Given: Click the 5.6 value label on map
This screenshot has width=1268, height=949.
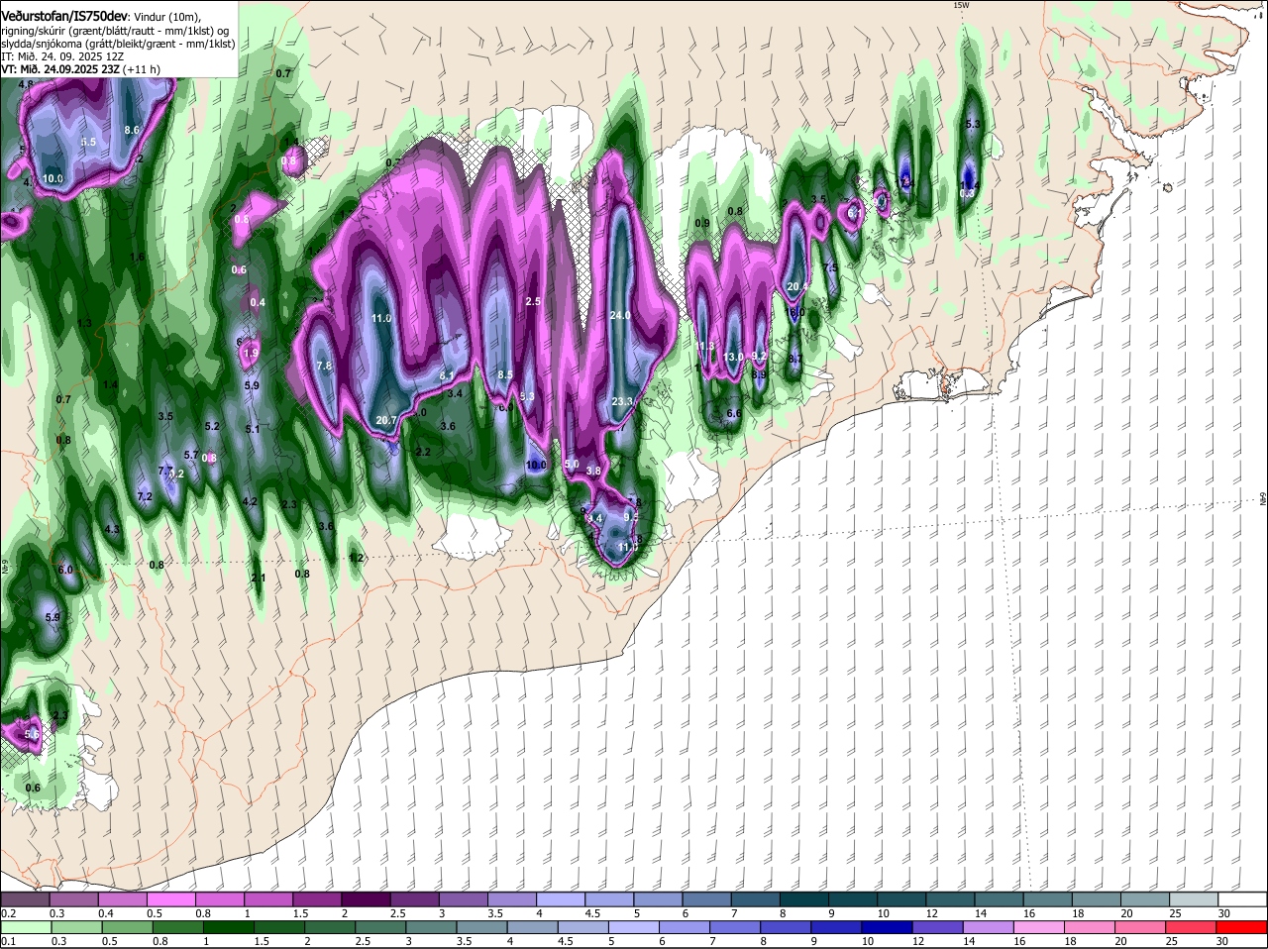Looking at the screenshot, I should tap(31, 734).
